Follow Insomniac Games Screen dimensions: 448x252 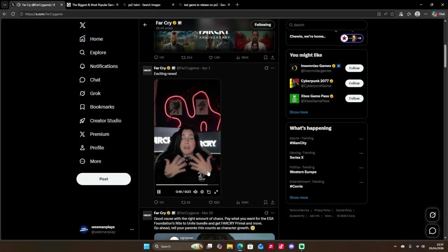[354, 68]
